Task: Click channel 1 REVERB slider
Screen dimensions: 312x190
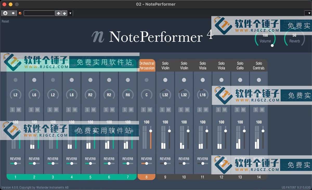Action: [x=16, y=163]
